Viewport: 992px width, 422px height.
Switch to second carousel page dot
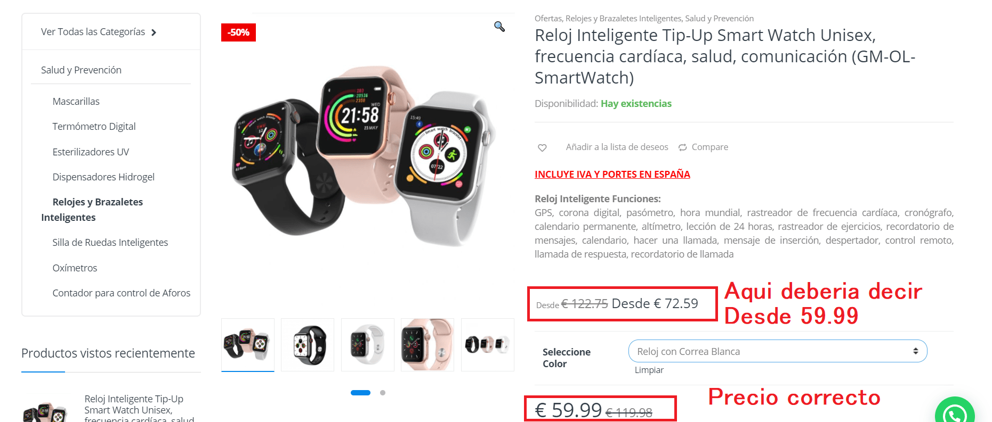pos(383,393)
